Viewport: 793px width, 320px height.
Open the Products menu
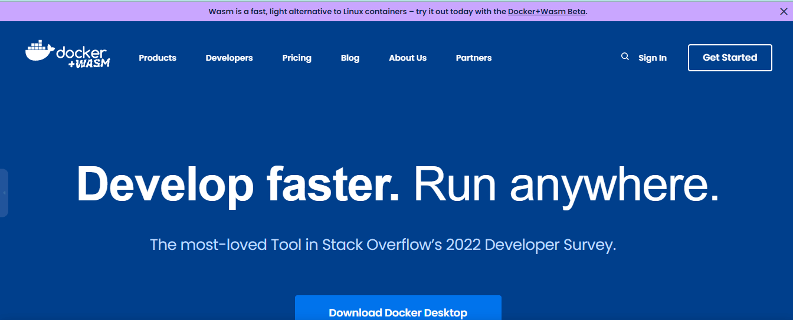158,58
